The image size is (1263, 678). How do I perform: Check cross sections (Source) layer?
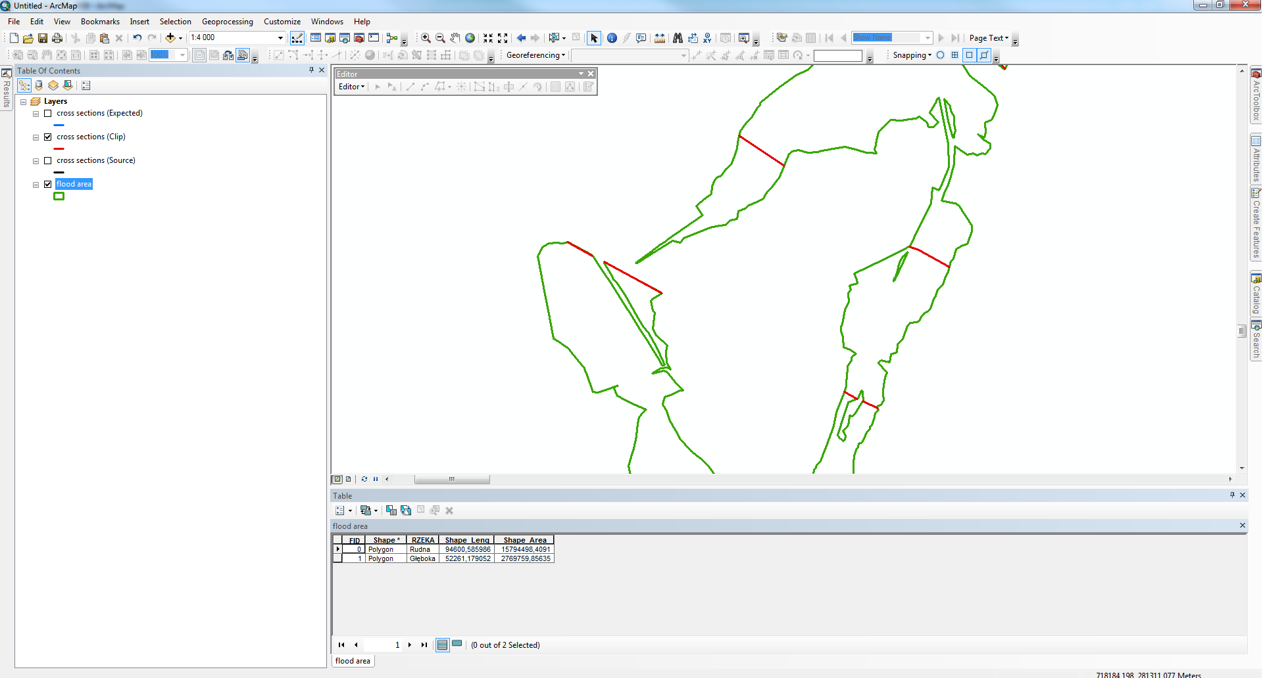[x=48, y=160]
